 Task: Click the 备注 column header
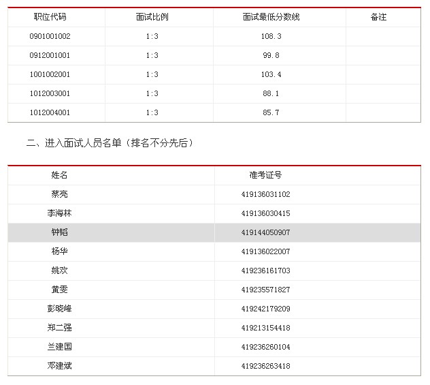tap(378, 17)
